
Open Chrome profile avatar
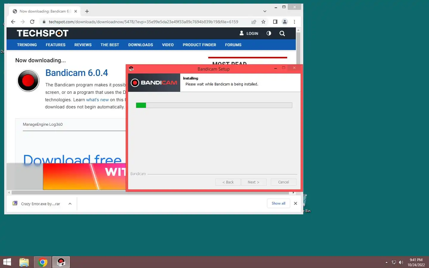(x=285, y=22)
